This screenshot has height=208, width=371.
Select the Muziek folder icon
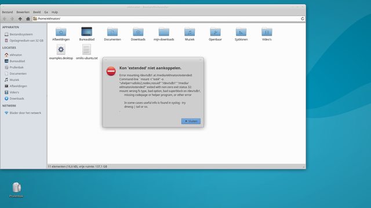tap(190, 32)
